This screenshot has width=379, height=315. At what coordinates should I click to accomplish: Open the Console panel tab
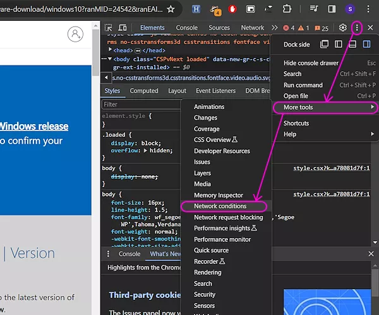187,28
